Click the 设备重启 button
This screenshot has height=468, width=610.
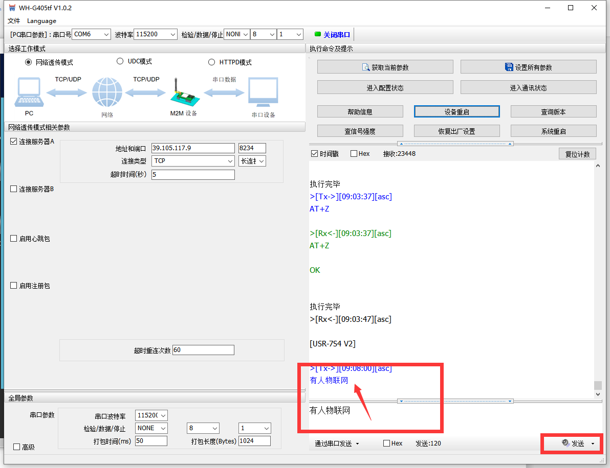click(456, 111)
